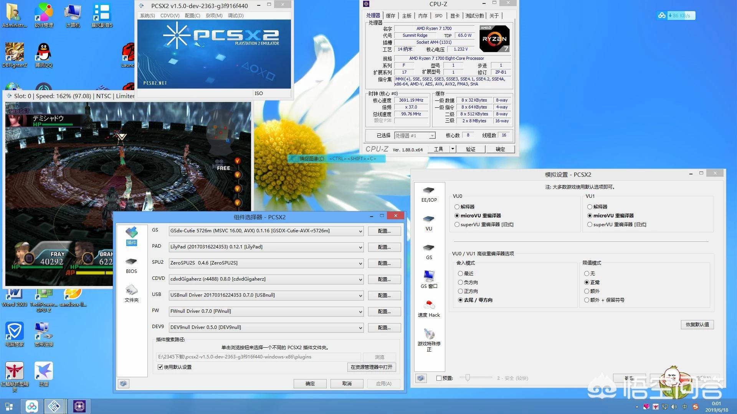Open 红蜻蜓抓图精灵 desktop icon
The height and width of the screenshot is (414, 737).
(15, 376)
